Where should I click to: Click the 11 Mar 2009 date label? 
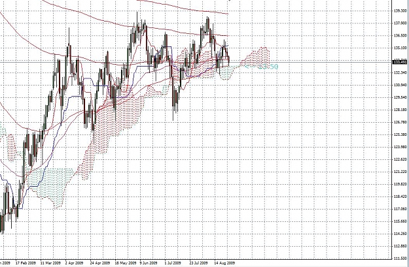(x=50, y=263)
